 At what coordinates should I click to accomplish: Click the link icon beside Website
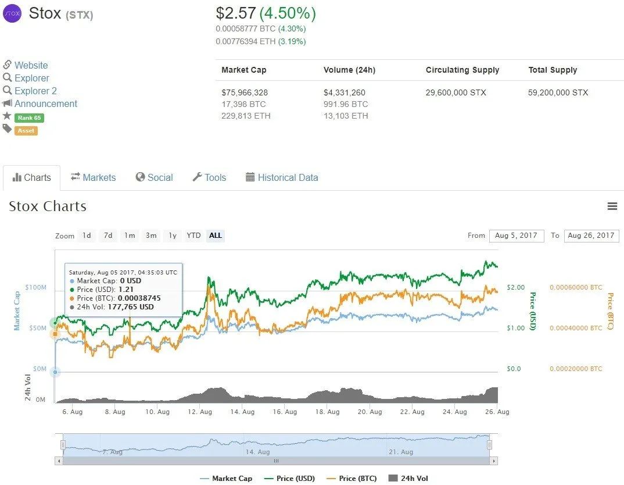(7, 65)
